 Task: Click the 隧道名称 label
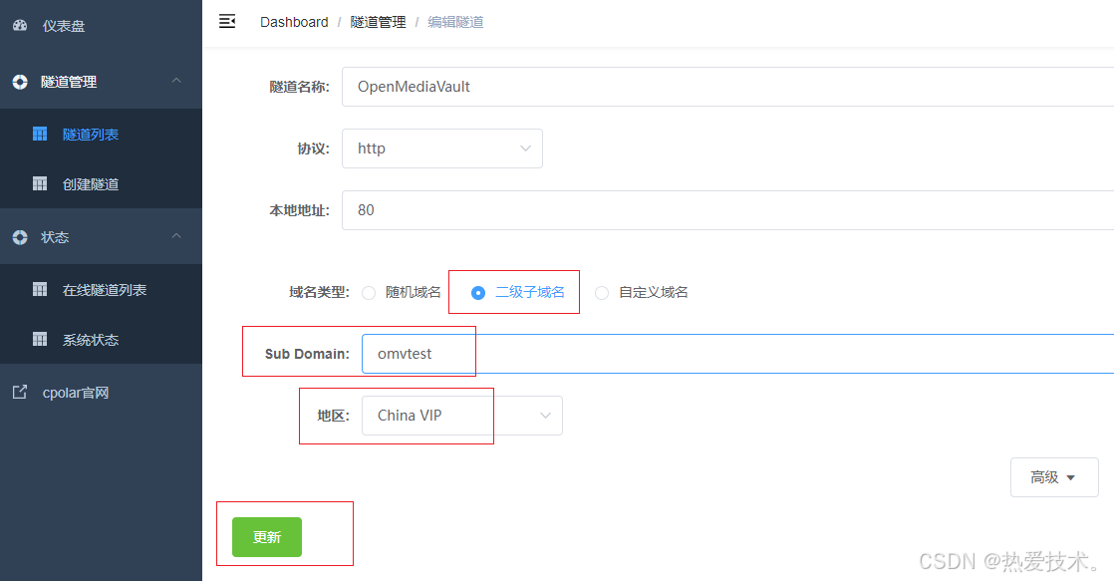coord(299,87)
